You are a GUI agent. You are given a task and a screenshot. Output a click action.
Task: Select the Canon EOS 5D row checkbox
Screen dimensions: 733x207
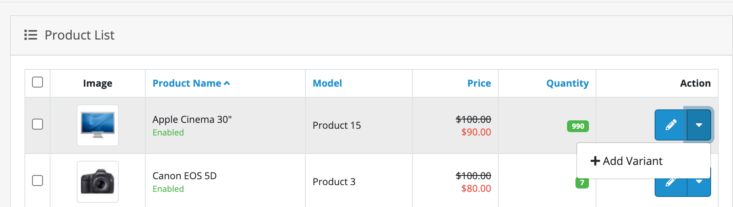click(x=37, y=180)
